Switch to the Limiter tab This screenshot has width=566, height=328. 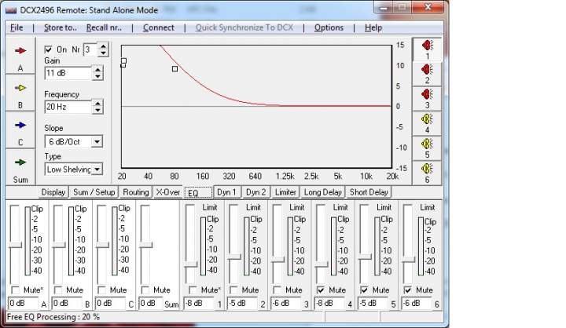pos(285,192)
